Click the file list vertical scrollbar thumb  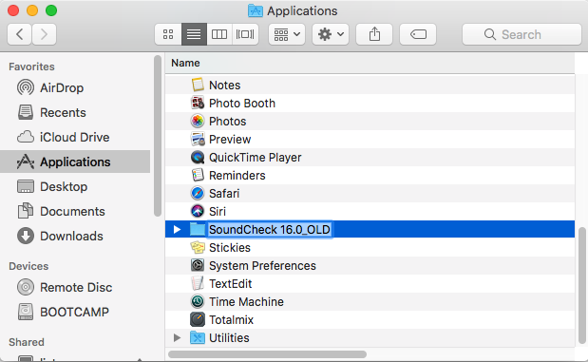click(x=582, y=285)
